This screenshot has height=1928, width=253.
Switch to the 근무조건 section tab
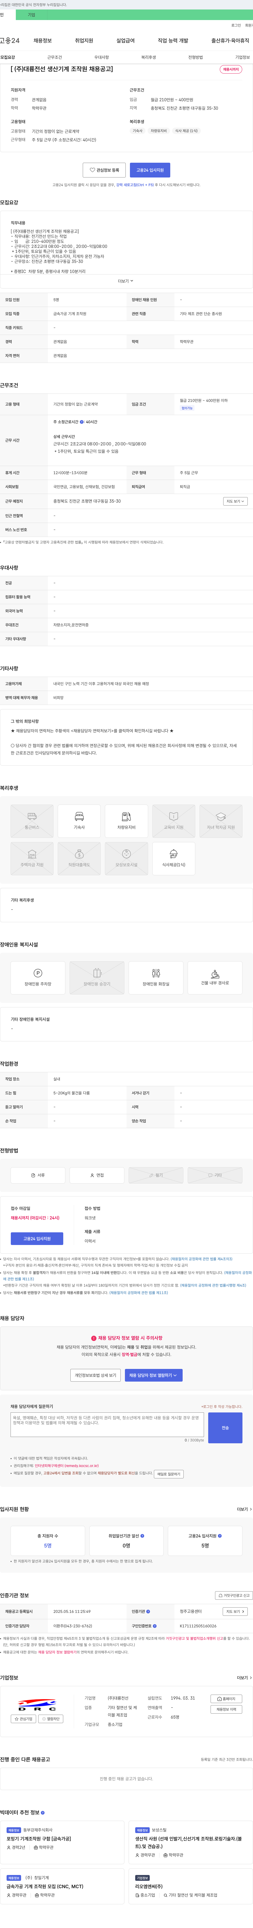(55, 57)
